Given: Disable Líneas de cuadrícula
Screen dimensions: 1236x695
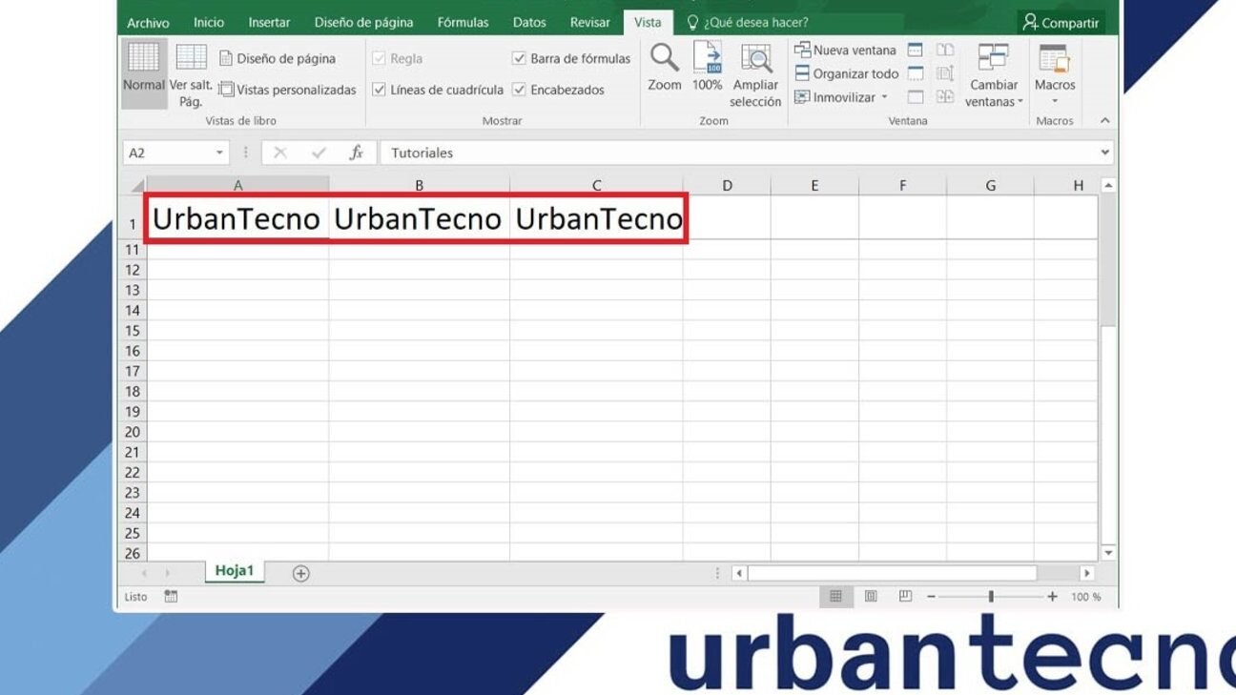Looking at the screenshot, I should point(377,90).
